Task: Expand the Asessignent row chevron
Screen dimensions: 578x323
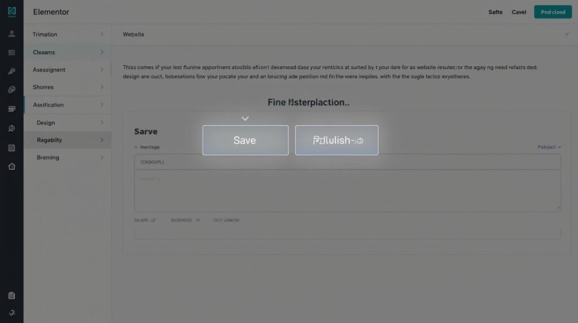Action: coord(102,69)
